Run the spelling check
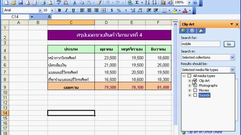The height and width of the screenshot is (135, 241). (x=59, y=3)
